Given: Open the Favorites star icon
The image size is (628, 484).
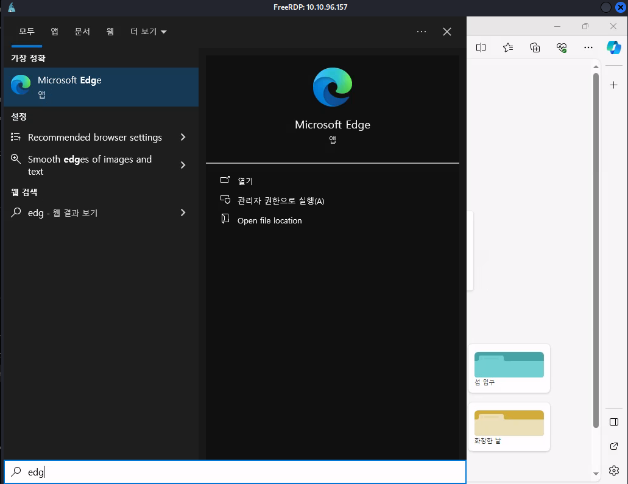Looking at the screenshot, I should pos(508,47).
